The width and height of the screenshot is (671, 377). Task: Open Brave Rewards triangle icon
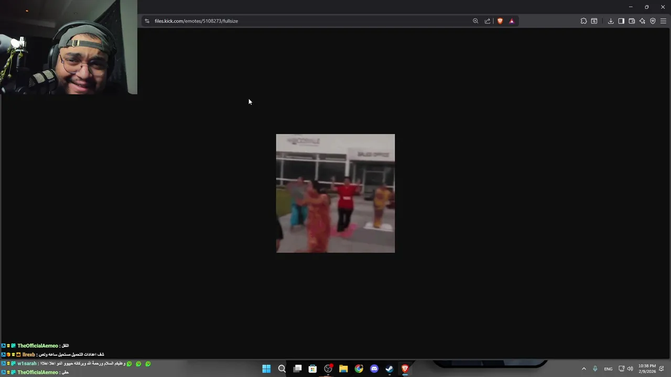pos(512,21)
